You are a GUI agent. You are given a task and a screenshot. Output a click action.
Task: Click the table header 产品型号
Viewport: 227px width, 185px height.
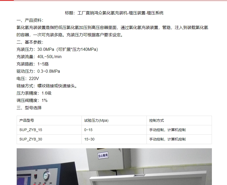(x=49, y=121)
